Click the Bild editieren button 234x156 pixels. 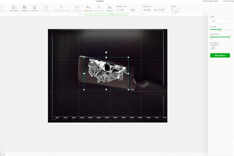point(220,55)
